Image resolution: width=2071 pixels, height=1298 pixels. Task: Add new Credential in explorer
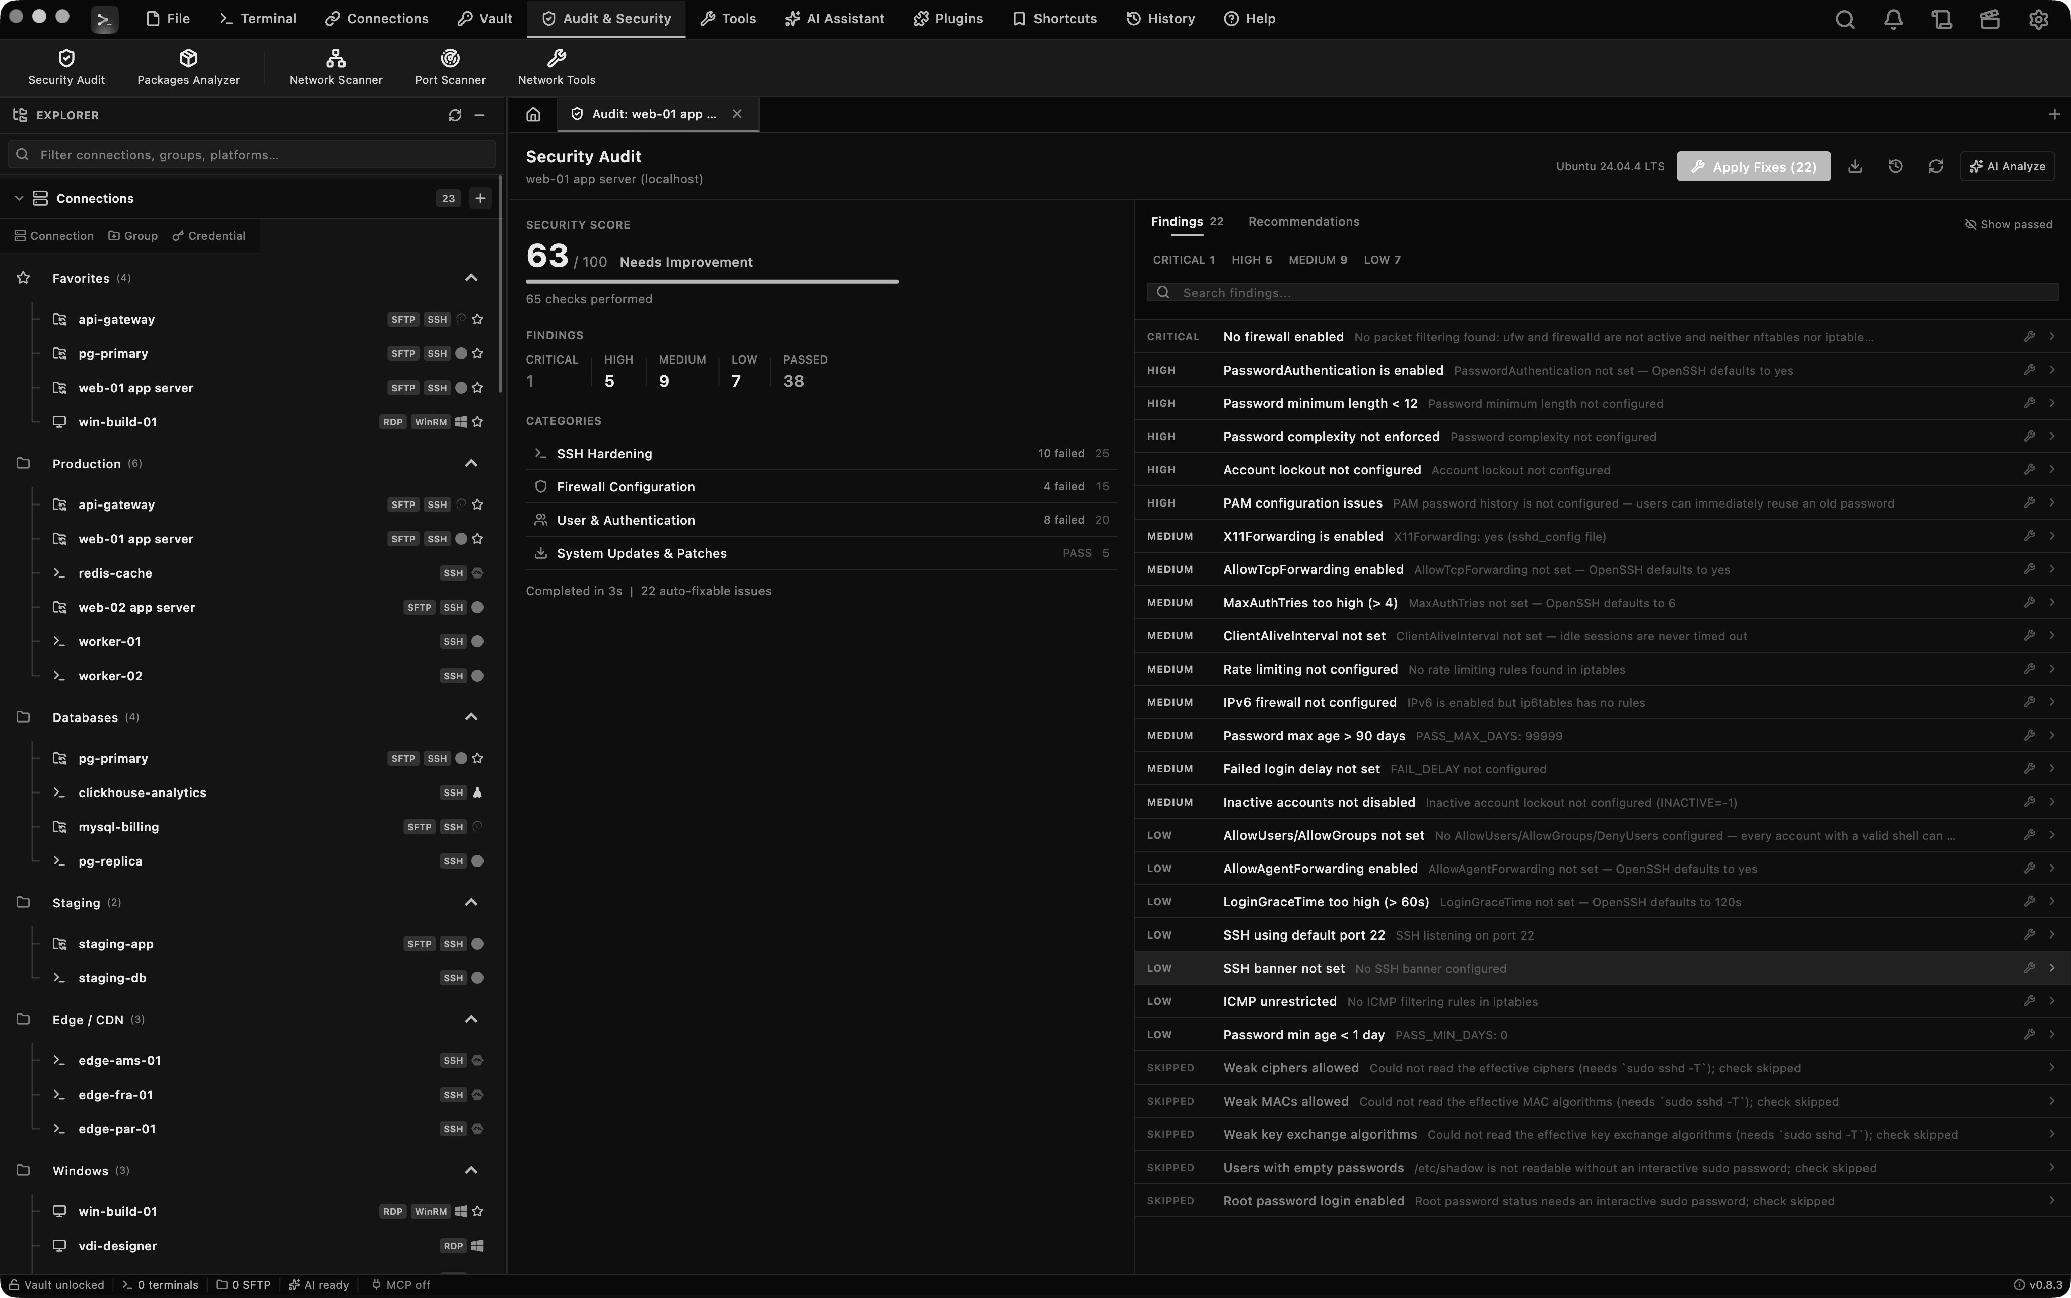(x=209, y=236)
